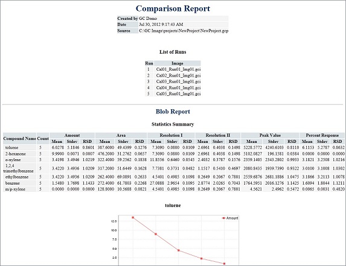Click the NewProject.gcp source path
Screen dimensions: 346x266
tap(184, 31)
